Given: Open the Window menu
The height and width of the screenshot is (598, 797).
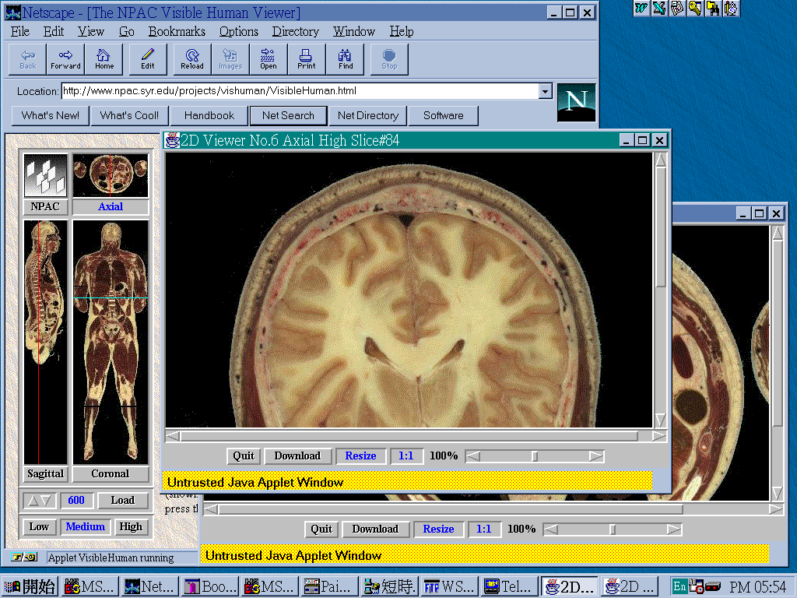Looking at the screenshot, I should tap(354, 31).
